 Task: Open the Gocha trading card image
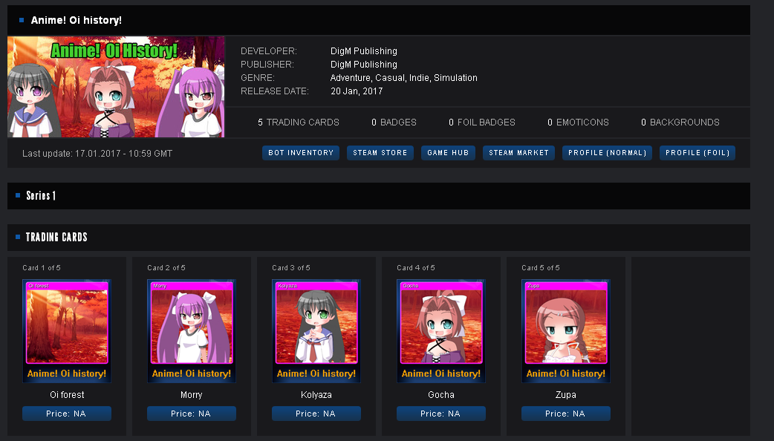click(x=441, y=330)
